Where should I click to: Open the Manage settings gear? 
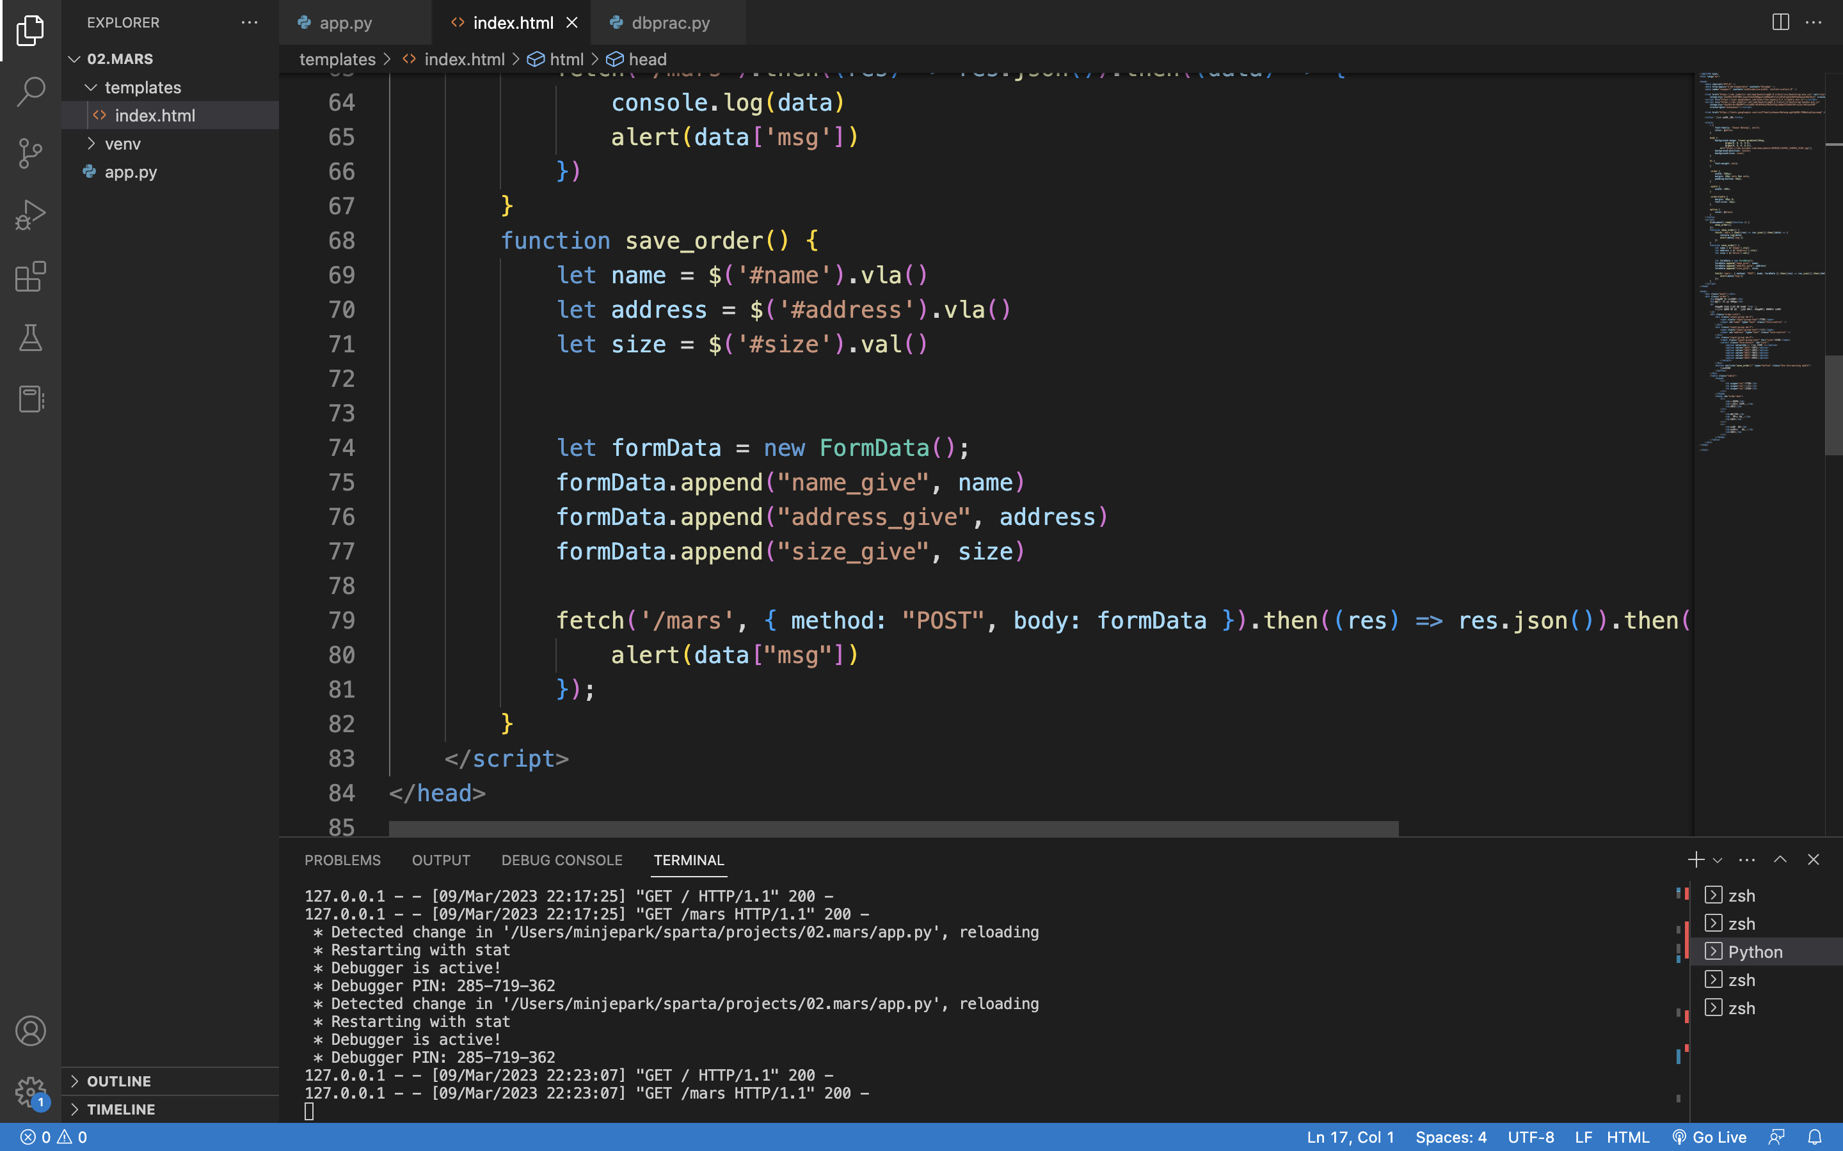31,1092
